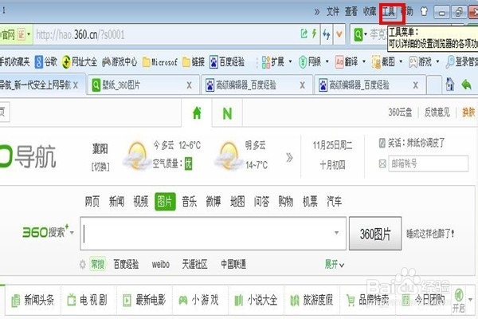This screenshot has width=478, height=319.
Task: Click the 360 search text box
Action: click(213, 234)
